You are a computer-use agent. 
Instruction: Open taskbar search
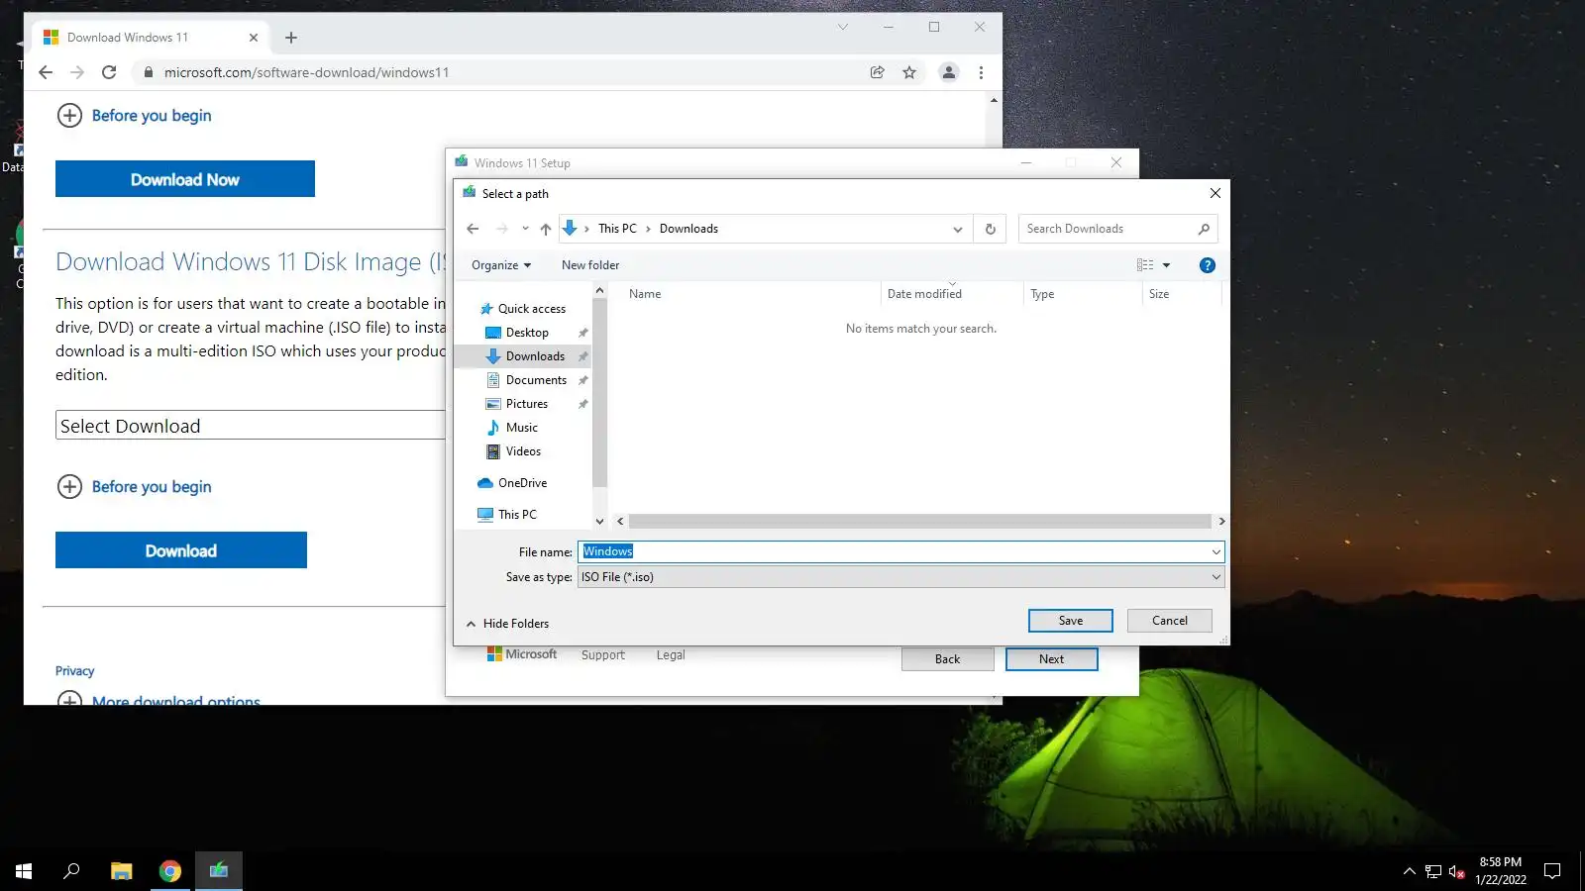click(x=71, y=871)
